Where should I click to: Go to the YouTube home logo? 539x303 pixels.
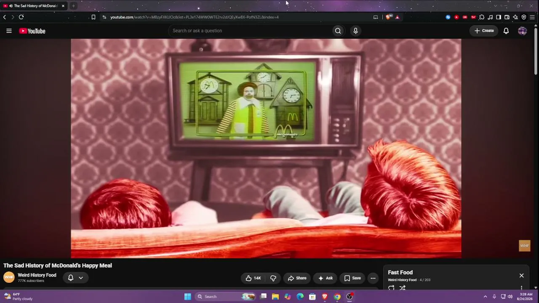point(32,31)
